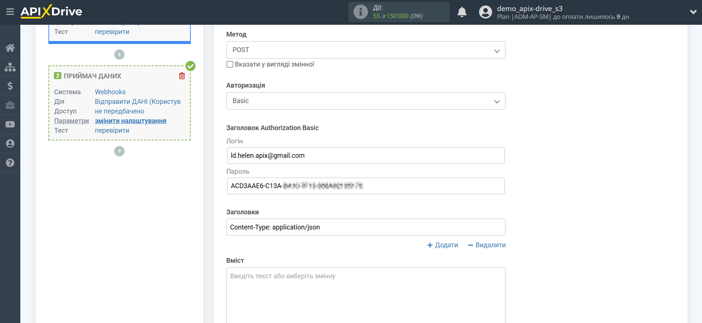Focus the Заголовки Content-Type field
The height and width of the screenshot is (323, 702).
click(x=366, y=227)
